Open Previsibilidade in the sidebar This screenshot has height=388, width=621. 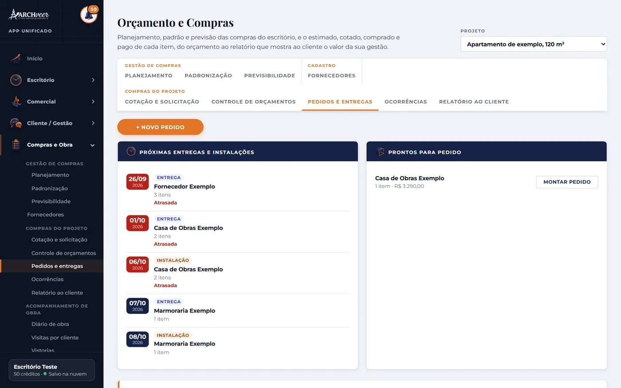coord(51,201)
